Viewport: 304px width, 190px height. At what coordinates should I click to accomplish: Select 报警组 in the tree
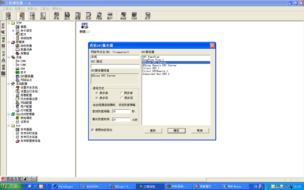[x=25, y=53]
